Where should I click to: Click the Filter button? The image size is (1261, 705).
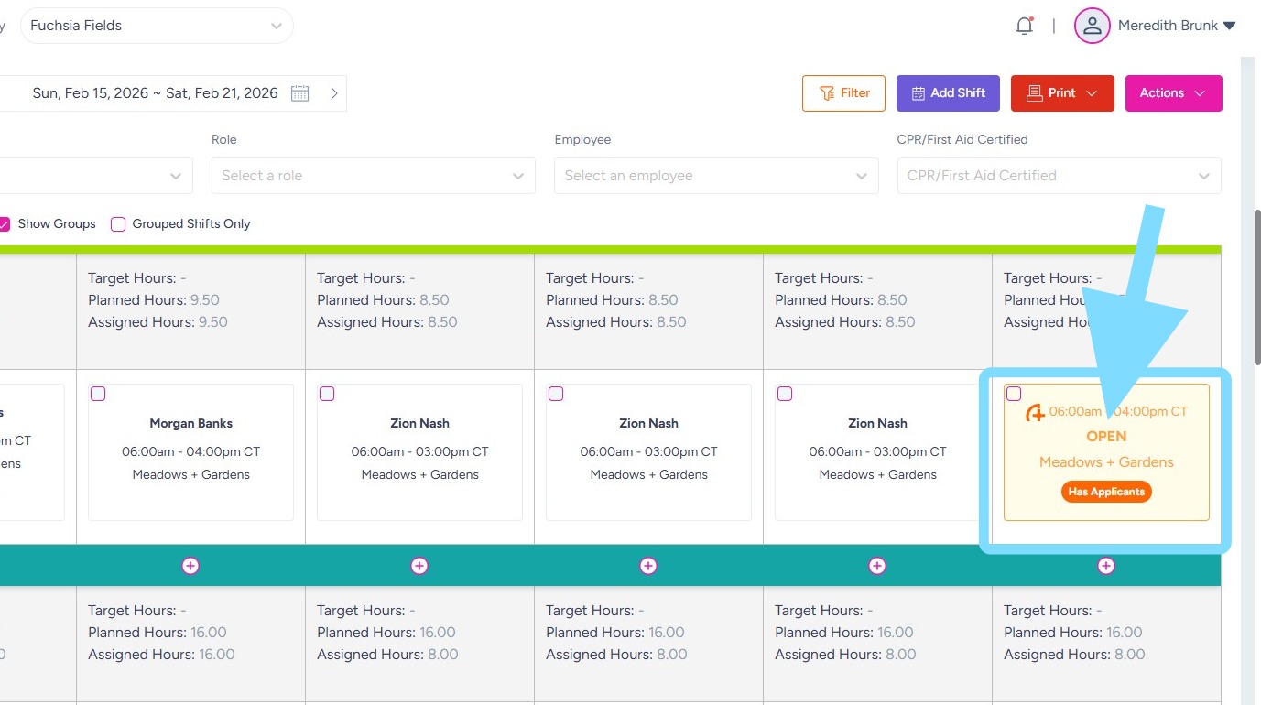(843, 93)
